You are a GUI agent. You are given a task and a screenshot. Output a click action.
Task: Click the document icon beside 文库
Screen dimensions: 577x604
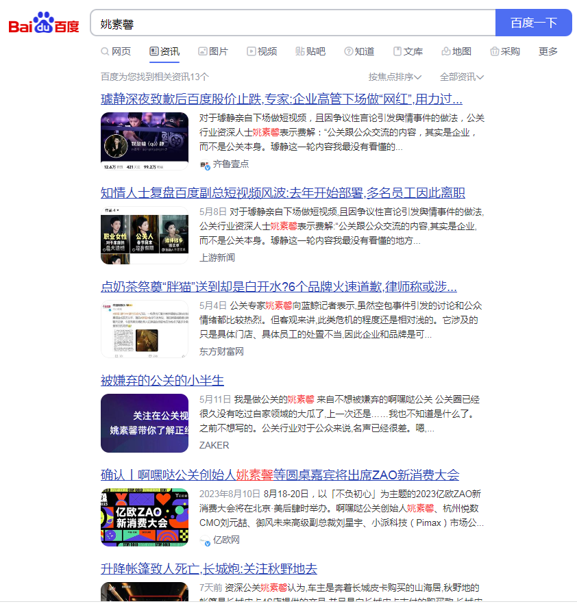pos(397,51)
